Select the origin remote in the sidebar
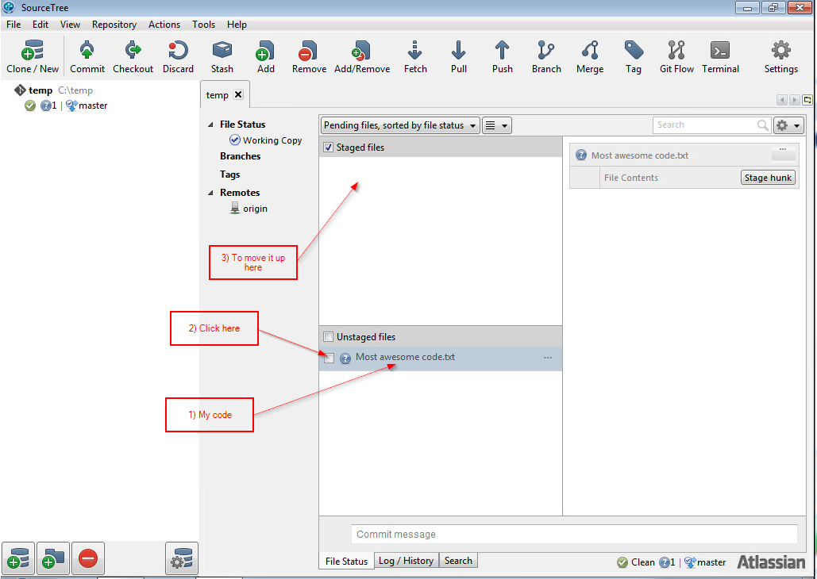 255,209
